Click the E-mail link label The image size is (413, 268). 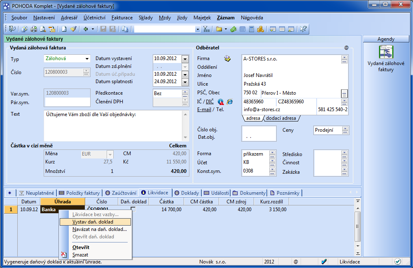tap(204, 110)
